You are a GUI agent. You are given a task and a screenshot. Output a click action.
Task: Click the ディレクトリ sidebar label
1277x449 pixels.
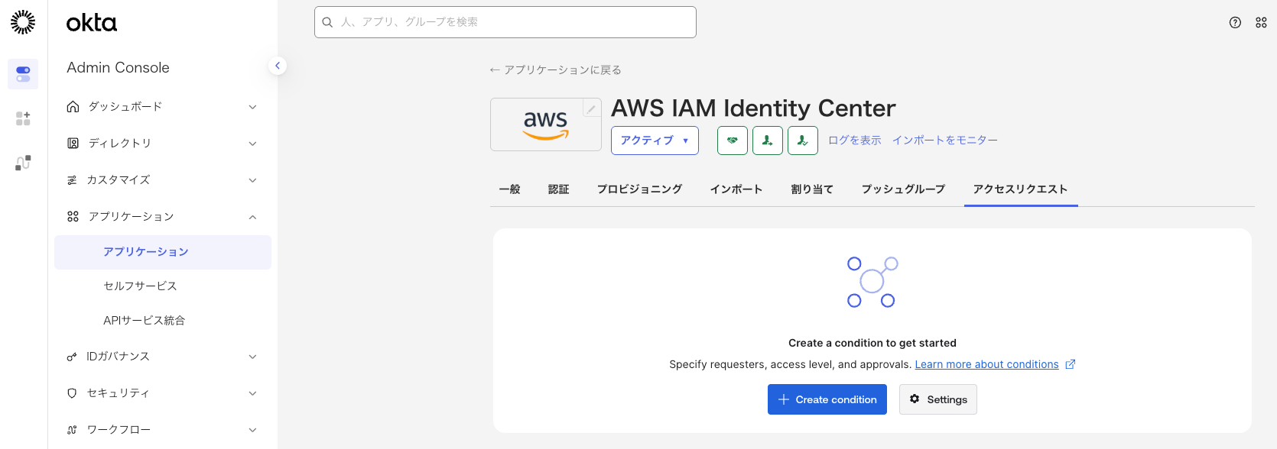pos(119,144)
